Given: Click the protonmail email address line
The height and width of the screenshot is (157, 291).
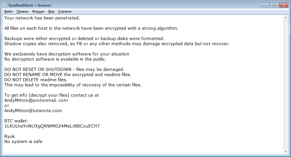Looking at the screenshot, I should 36,100.
